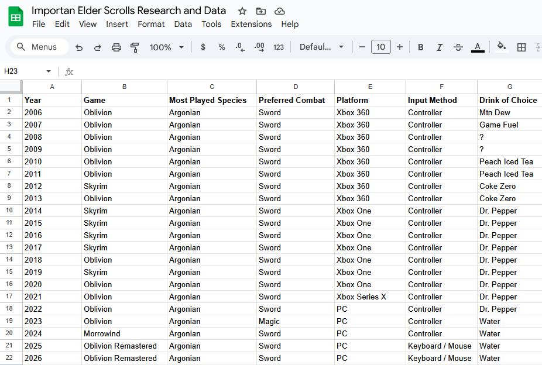This screenshot has height=365, width=542.
Task: Open the cloud document status icon
Action: coord(280,11)
